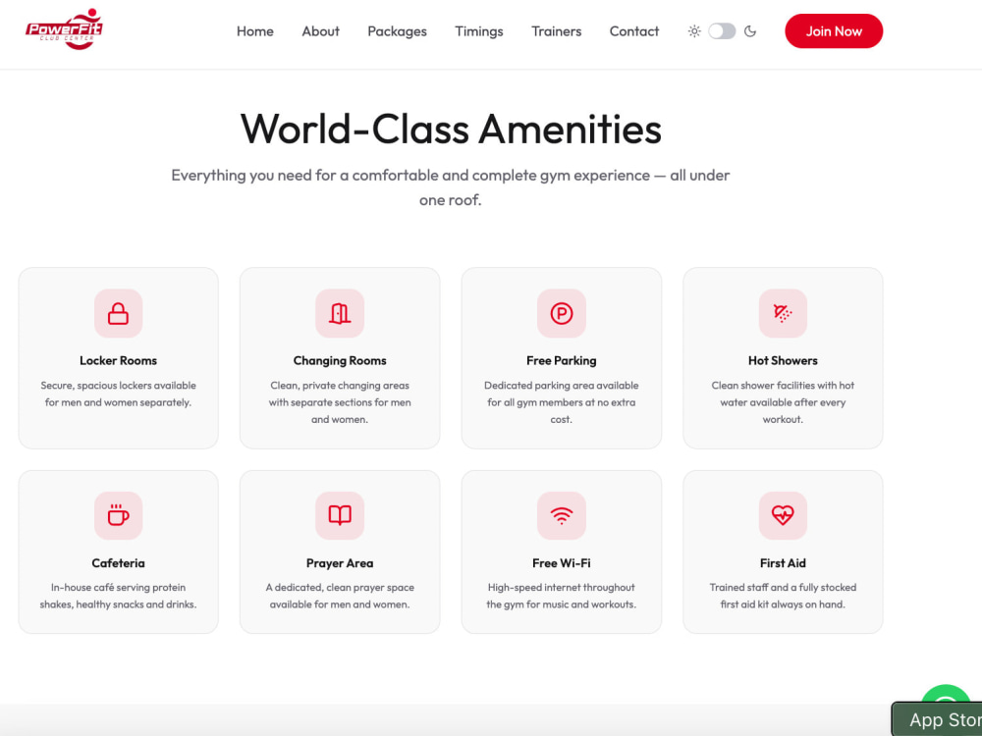Image resolution: width=982 pixels, height=736 pixels.
Task: Click the 'A dedicated, clean prayer space' text
Action: coord(340,596)
